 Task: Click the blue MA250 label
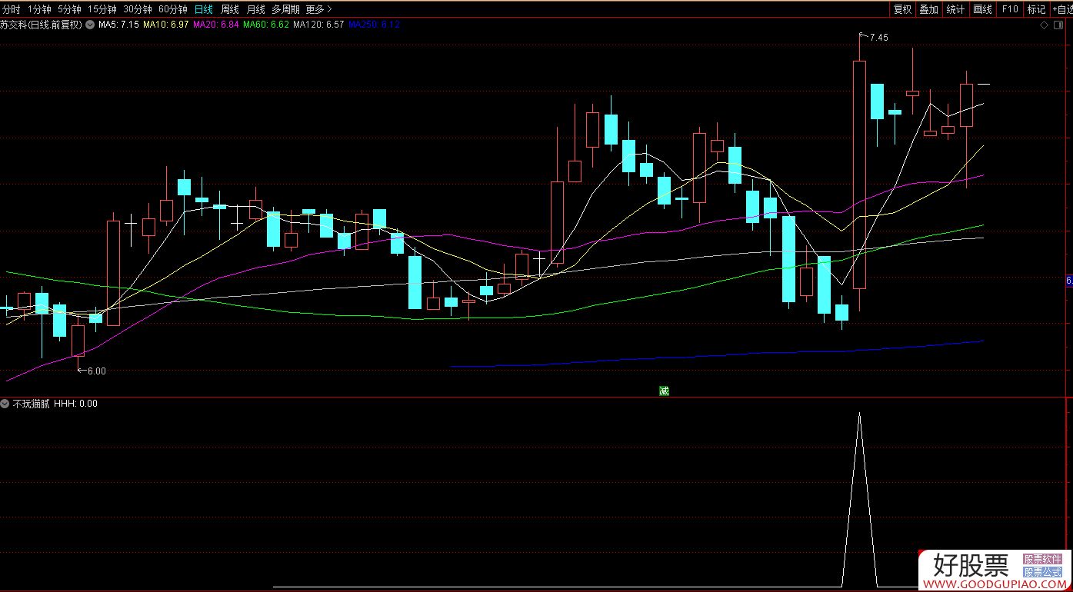(x=375, y=25)
